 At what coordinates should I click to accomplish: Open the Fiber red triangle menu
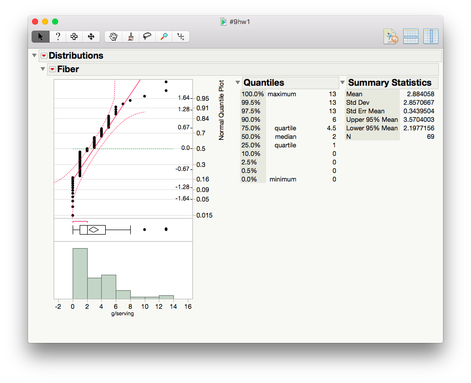click(x=53, y=69)
